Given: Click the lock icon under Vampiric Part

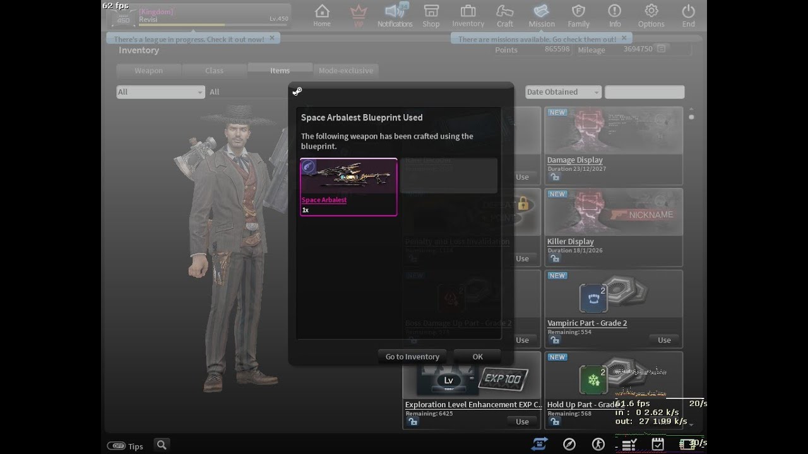Looking at the screenshot, I should (x=554, y=340).
